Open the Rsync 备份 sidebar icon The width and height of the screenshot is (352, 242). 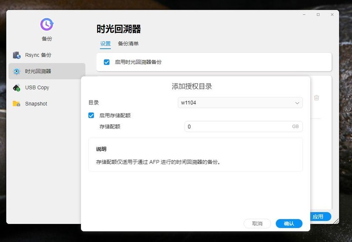tap(17, 55)
